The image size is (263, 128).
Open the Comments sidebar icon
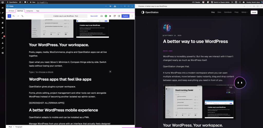tap(3, 28)
